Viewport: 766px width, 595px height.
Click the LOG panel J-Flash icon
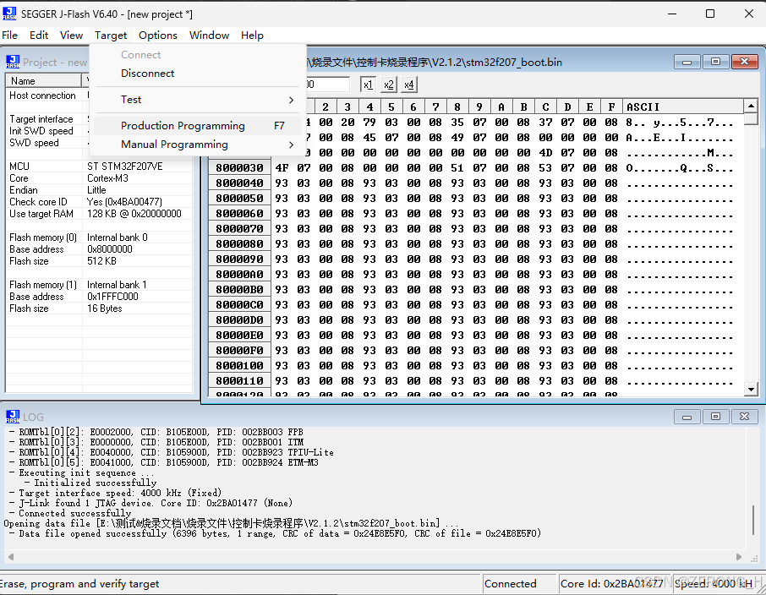(x=13, y=416)
